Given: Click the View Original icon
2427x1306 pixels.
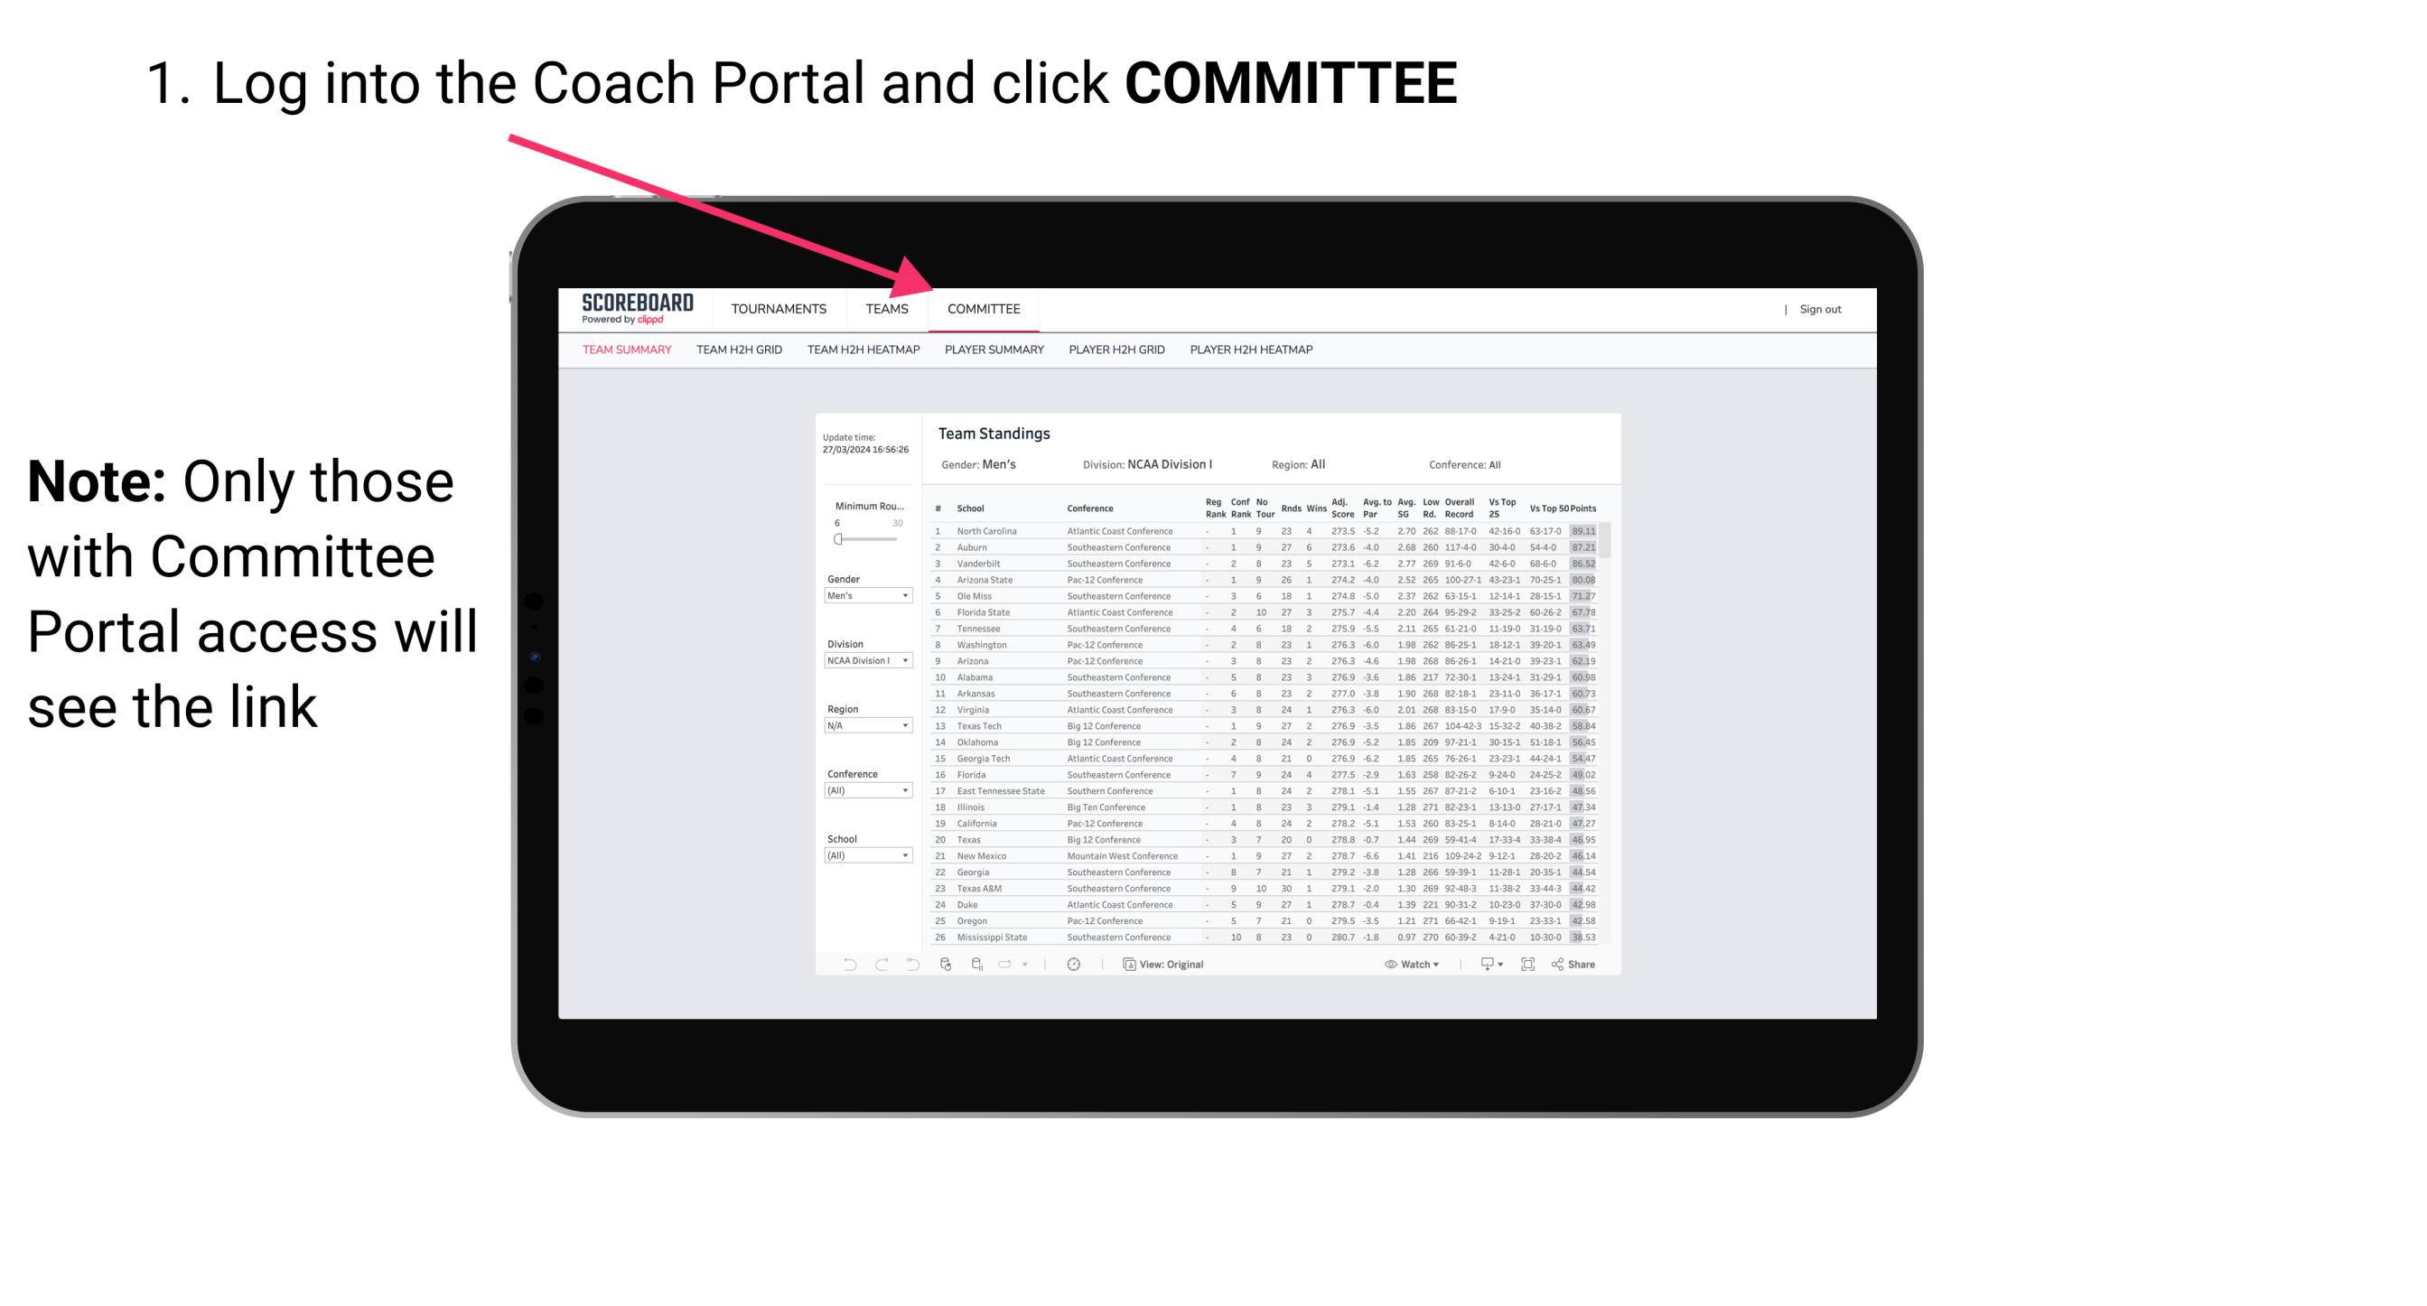Looking at the screenshot, I should click(1125, 965).
